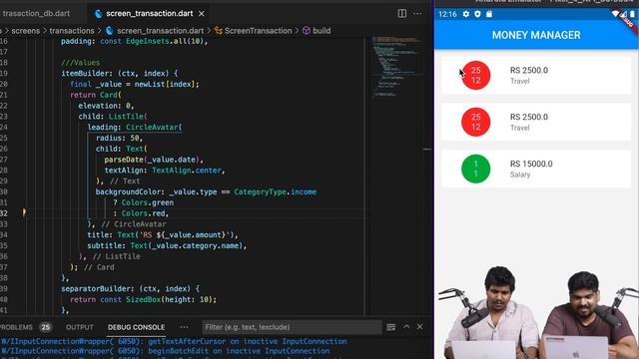Click 'Colors.green' in the code
Viewport: 639px width, 359px height.
pyautogui.click(x=148, y=202)
